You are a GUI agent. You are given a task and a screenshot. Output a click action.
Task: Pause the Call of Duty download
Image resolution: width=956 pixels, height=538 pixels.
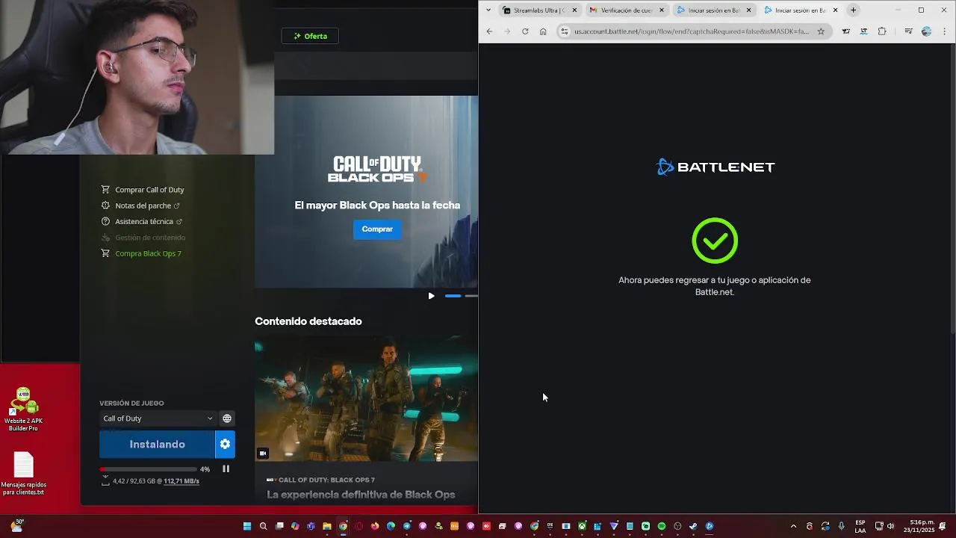[x=226, y=469]
